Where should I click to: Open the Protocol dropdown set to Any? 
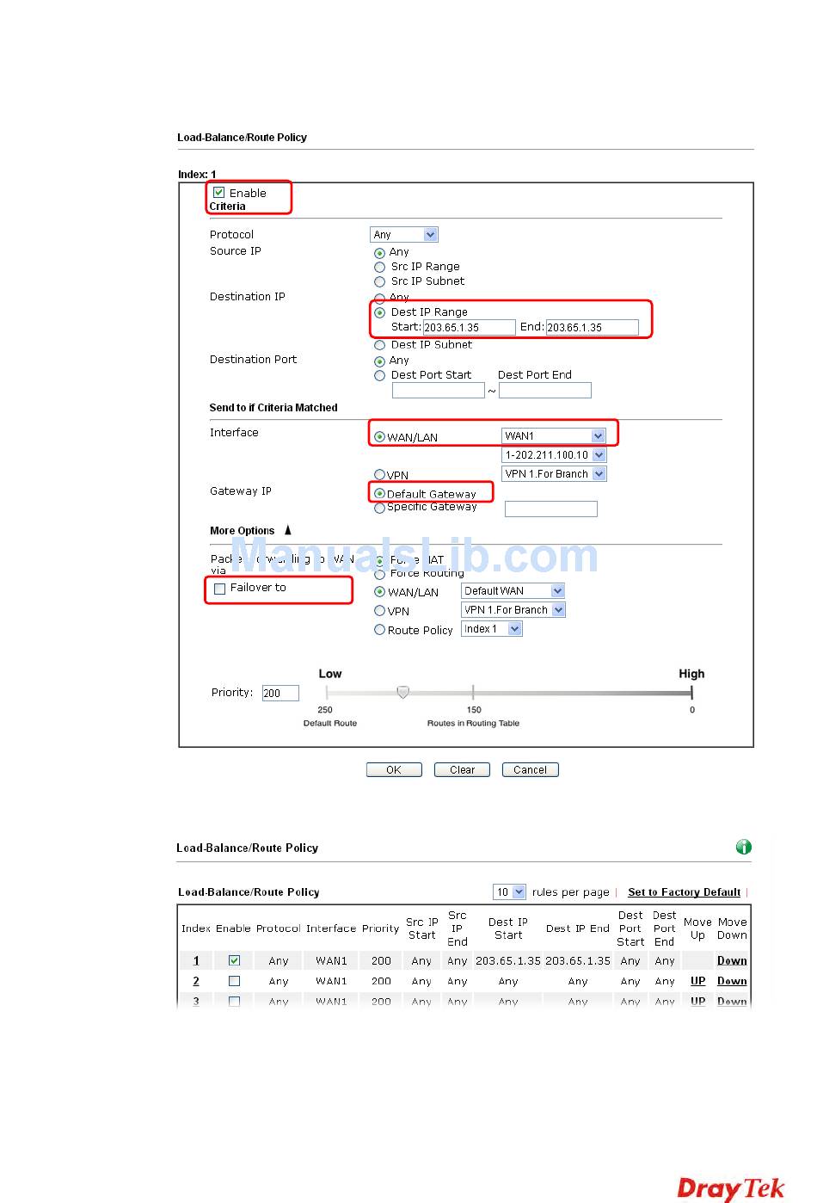click(404, 234)
